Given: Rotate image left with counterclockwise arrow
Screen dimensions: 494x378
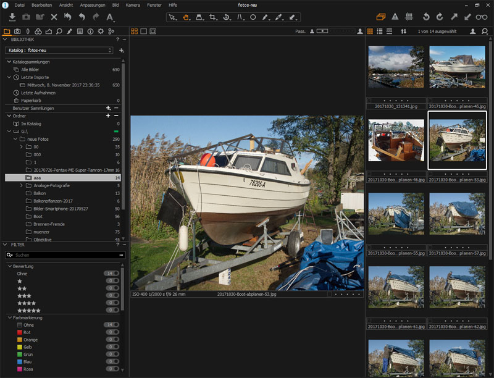Looking at the screenshot, I should [x=426, y=17].
